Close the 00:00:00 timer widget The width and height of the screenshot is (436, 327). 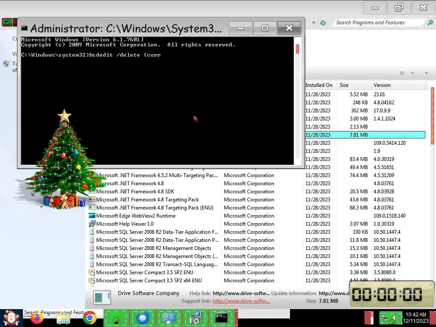pyautogui.click(x=431, y=284)
